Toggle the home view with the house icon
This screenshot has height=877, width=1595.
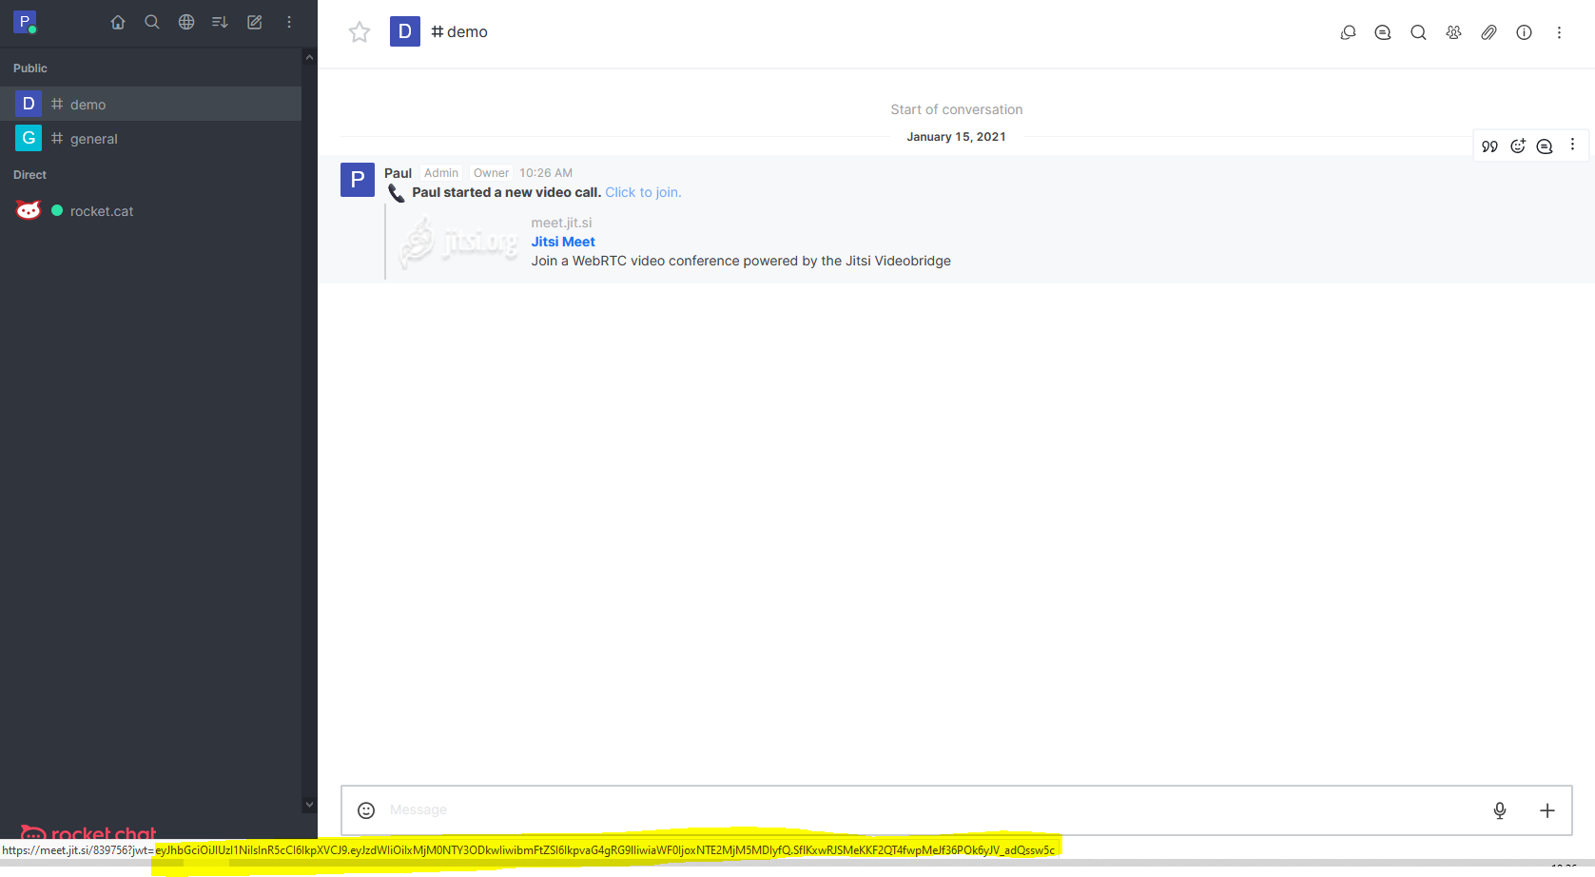[x=117, y=21]
